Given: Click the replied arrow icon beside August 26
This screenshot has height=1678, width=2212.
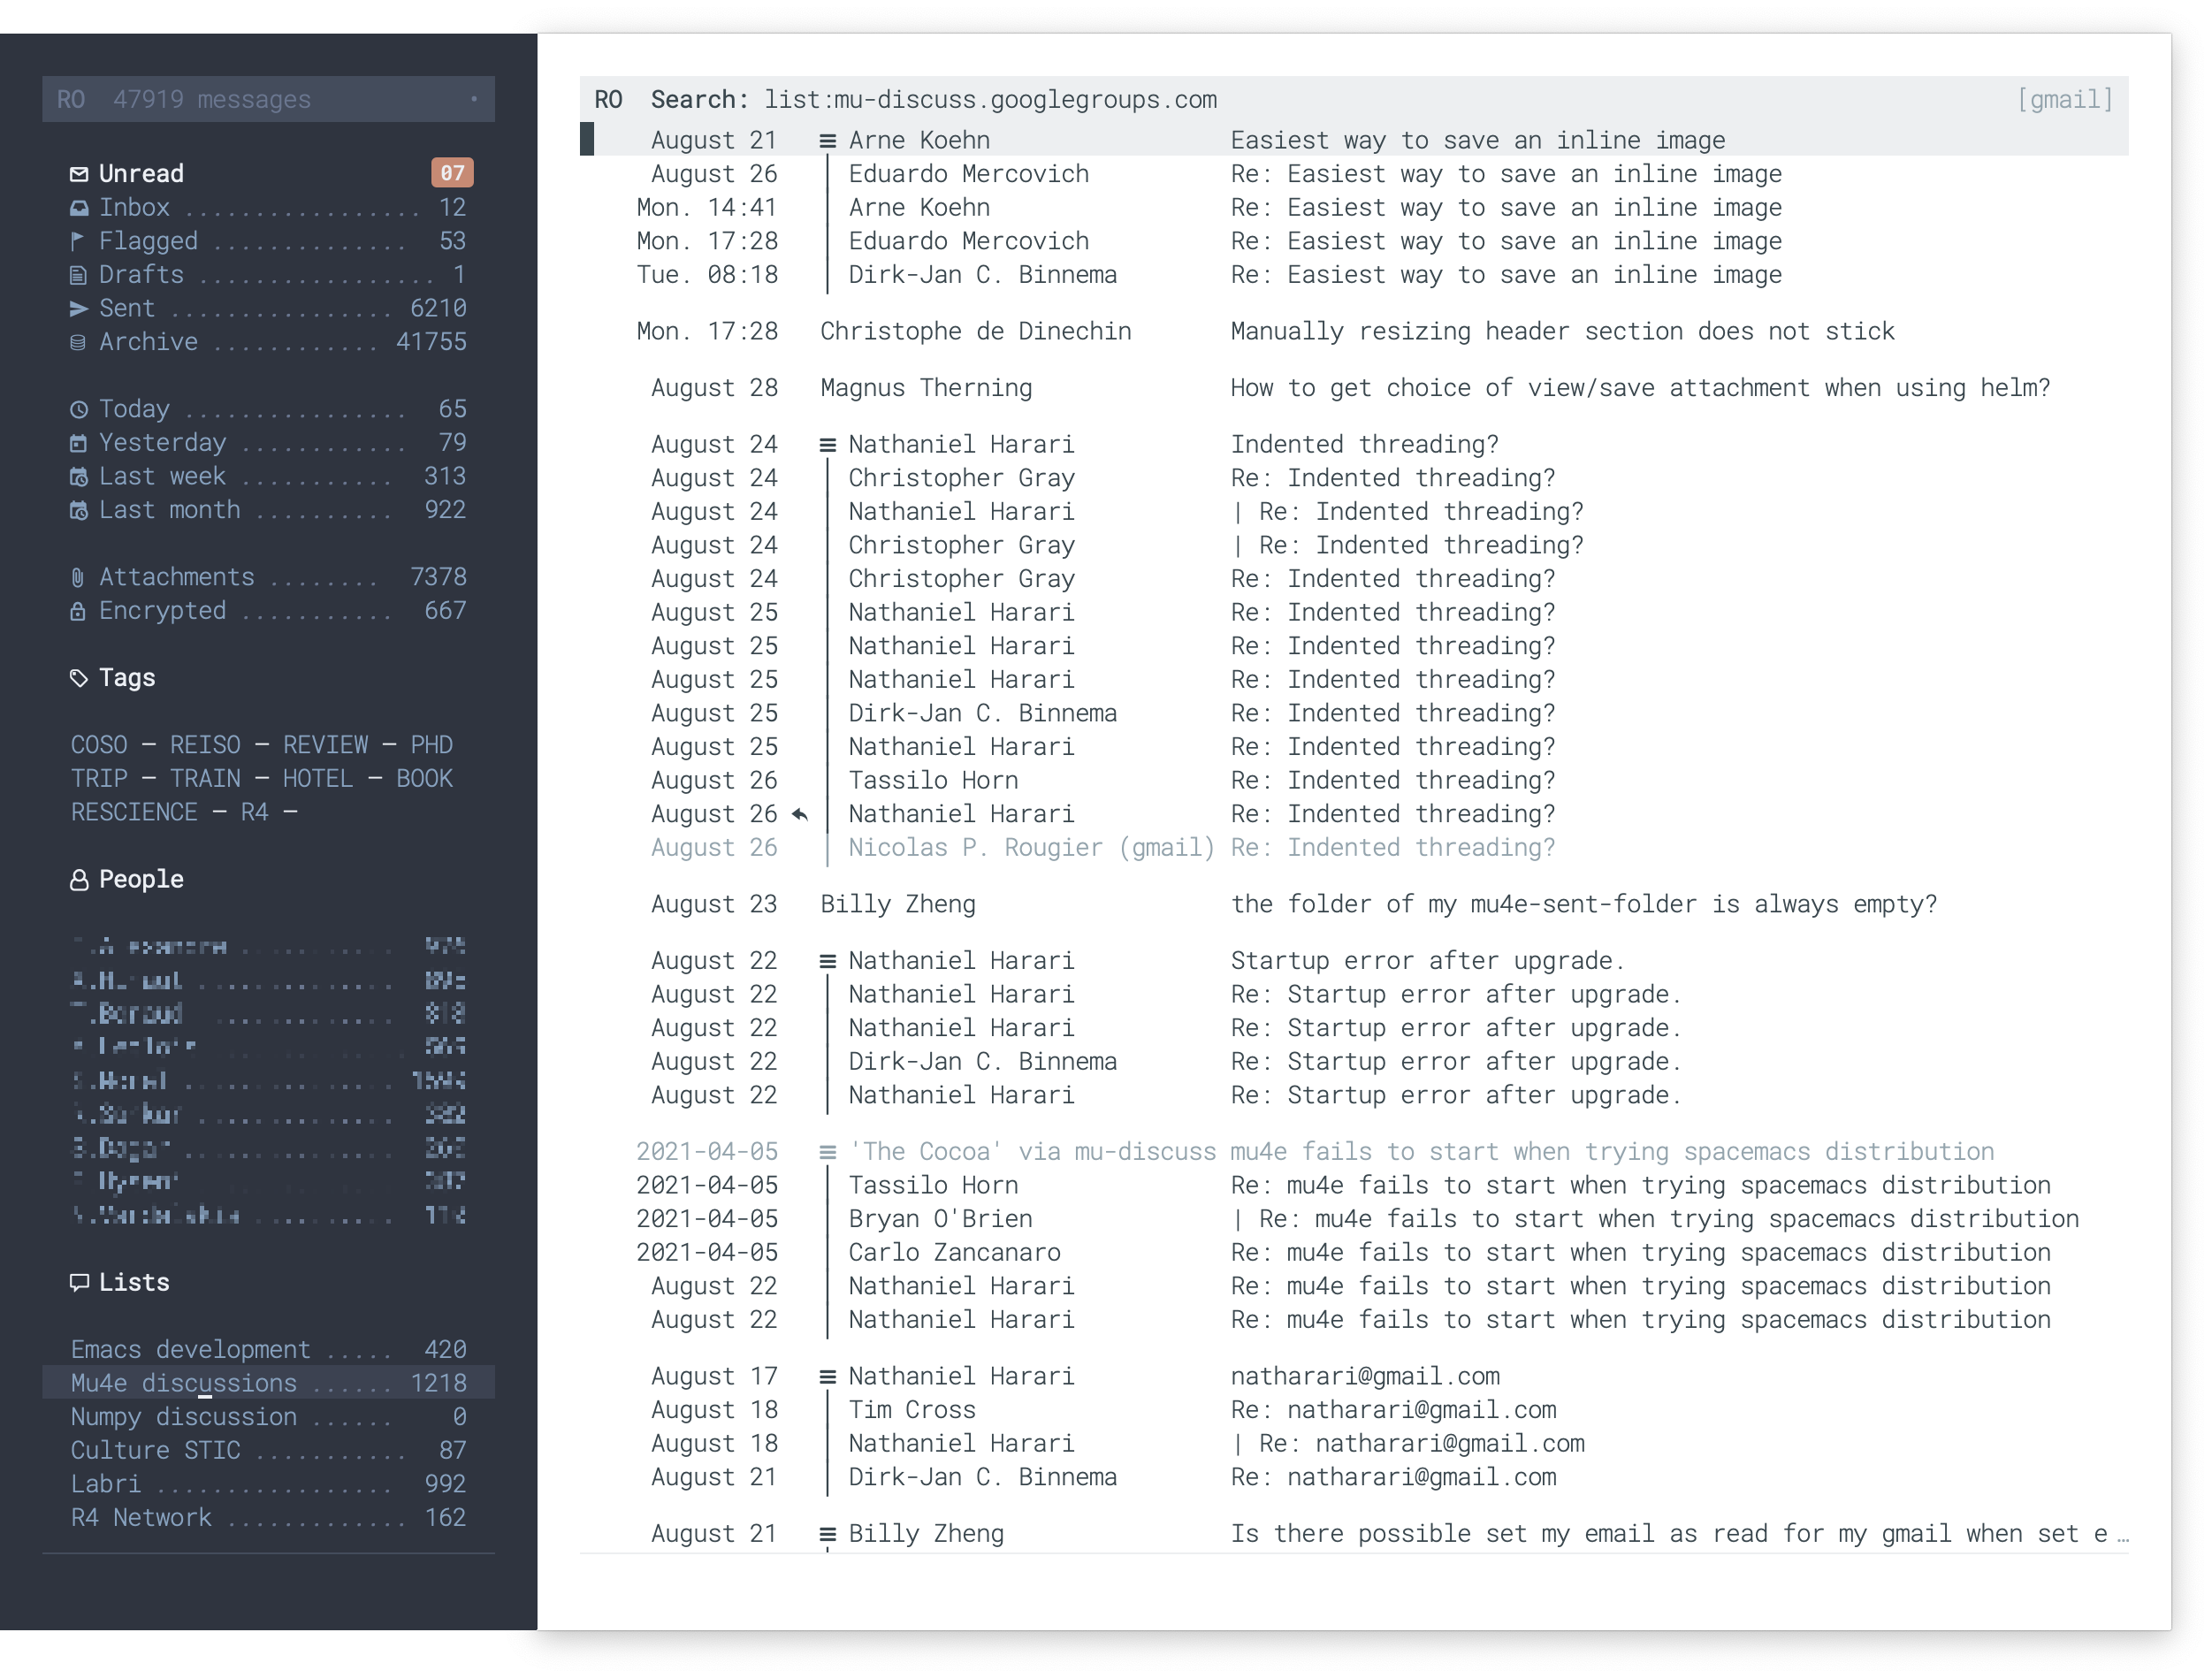Looking at the screenshot, I should coord(800,814).
